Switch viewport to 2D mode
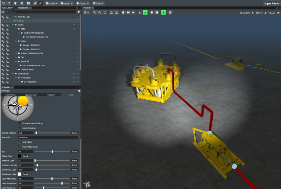Screen dimensions: 281x189 140,13
